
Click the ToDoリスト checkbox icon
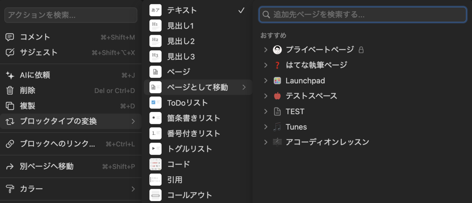point(155,102)
